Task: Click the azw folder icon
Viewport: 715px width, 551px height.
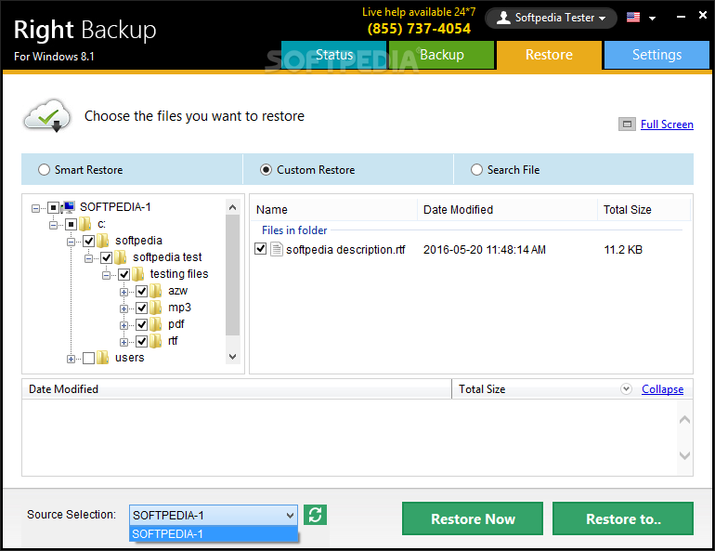Action: pos(155,291)
